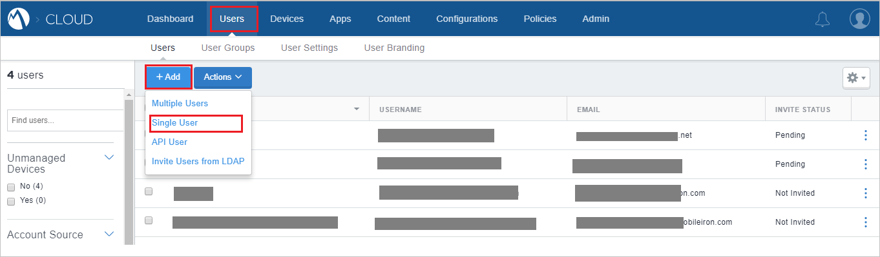Open row actions menu for the on.com email row

(x=865, y=193)
